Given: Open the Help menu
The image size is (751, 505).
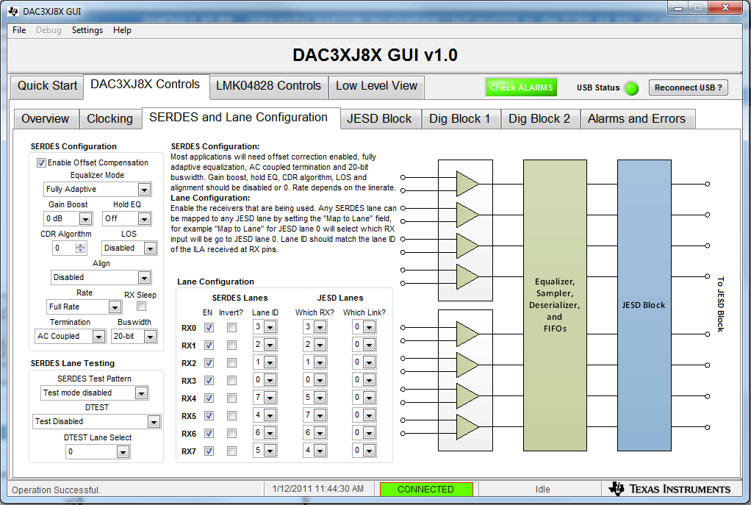Looking at the screenshot, I should point(122,30).
